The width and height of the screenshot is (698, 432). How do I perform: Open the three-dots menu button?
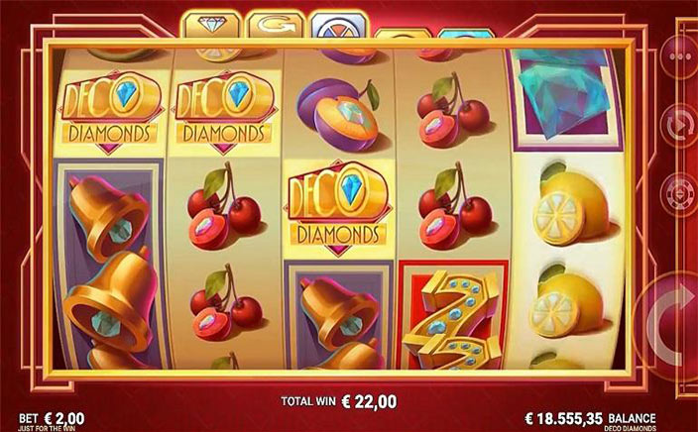tap(679, 56)
